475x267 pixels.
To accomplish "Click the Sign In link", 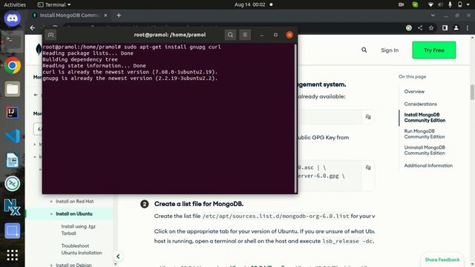I will (390, 50).
